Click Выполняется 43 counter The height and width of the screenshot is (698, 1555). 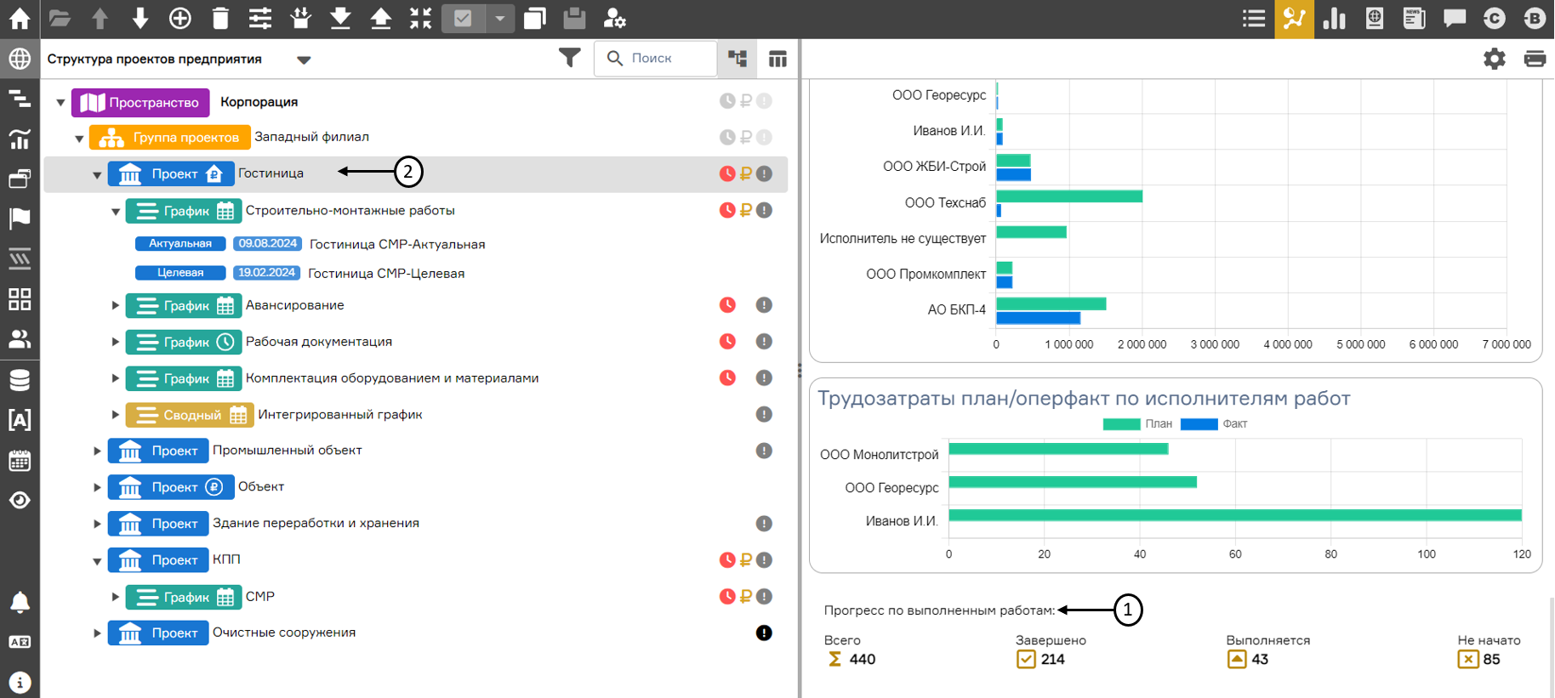[1267, 651]
